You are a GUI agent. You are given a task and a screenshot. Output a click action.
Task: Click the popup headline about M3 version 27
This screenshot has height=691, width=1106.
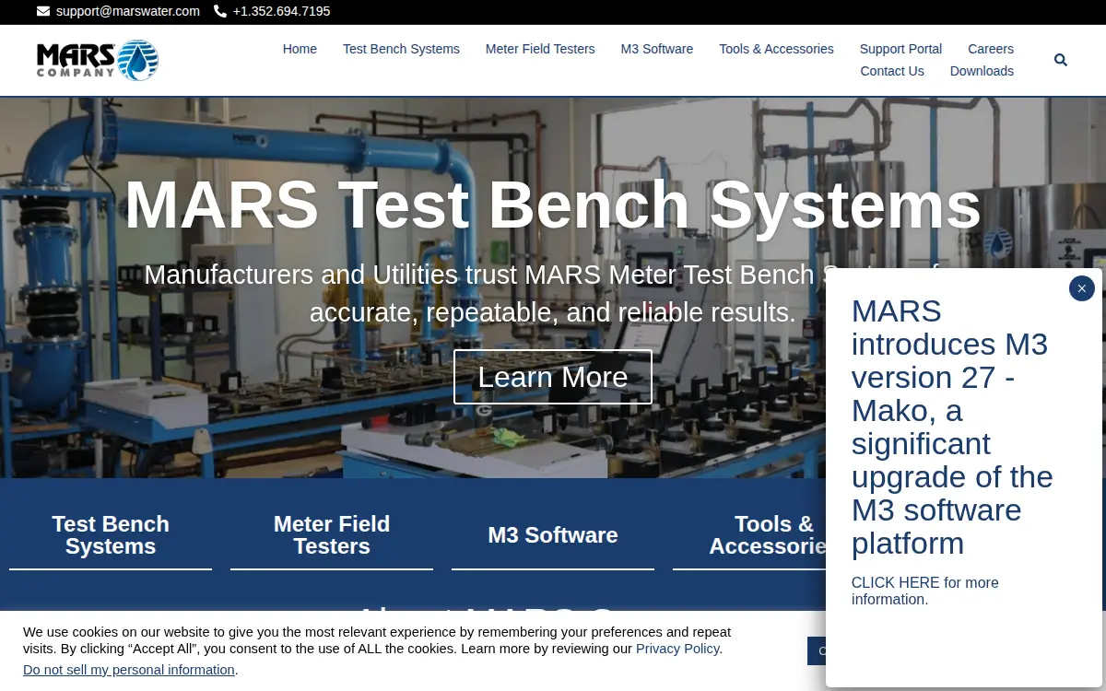[952, 427]
